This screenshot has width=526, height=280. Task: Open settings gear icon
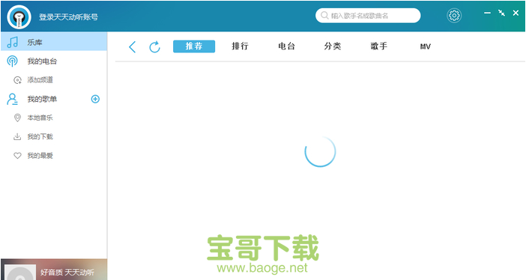point(454,16)
